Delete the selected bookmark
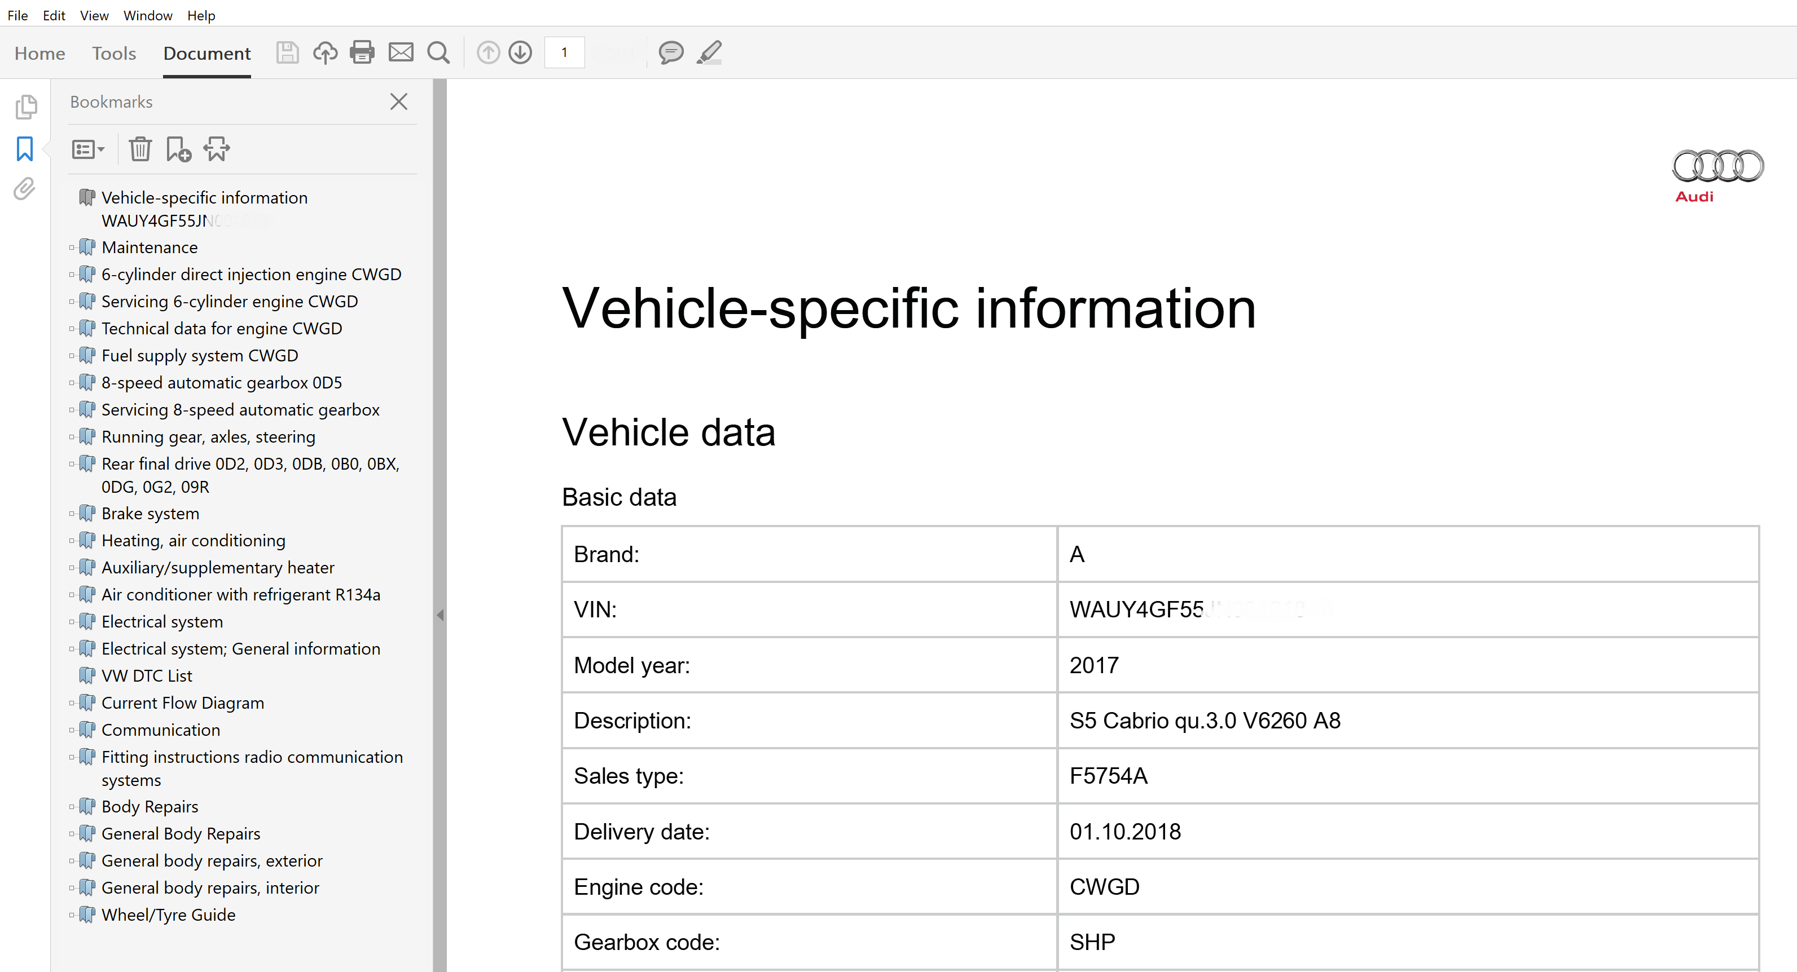1797x972 pixels. coord(140,148)
